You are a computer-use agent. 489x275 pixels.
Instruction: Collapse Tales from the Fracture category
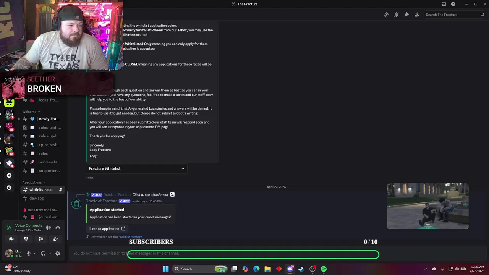point(43,210)
